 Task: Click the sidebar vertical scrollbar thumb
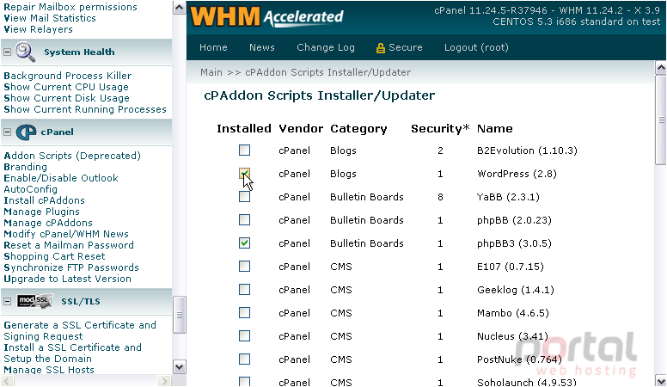pos(179,315)
